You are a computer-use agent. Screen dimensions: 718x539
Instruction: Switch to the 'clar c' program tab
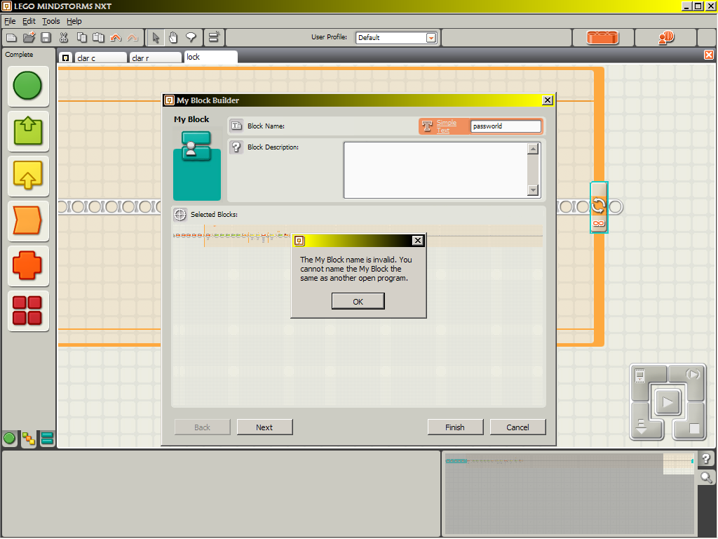point(101,58)
